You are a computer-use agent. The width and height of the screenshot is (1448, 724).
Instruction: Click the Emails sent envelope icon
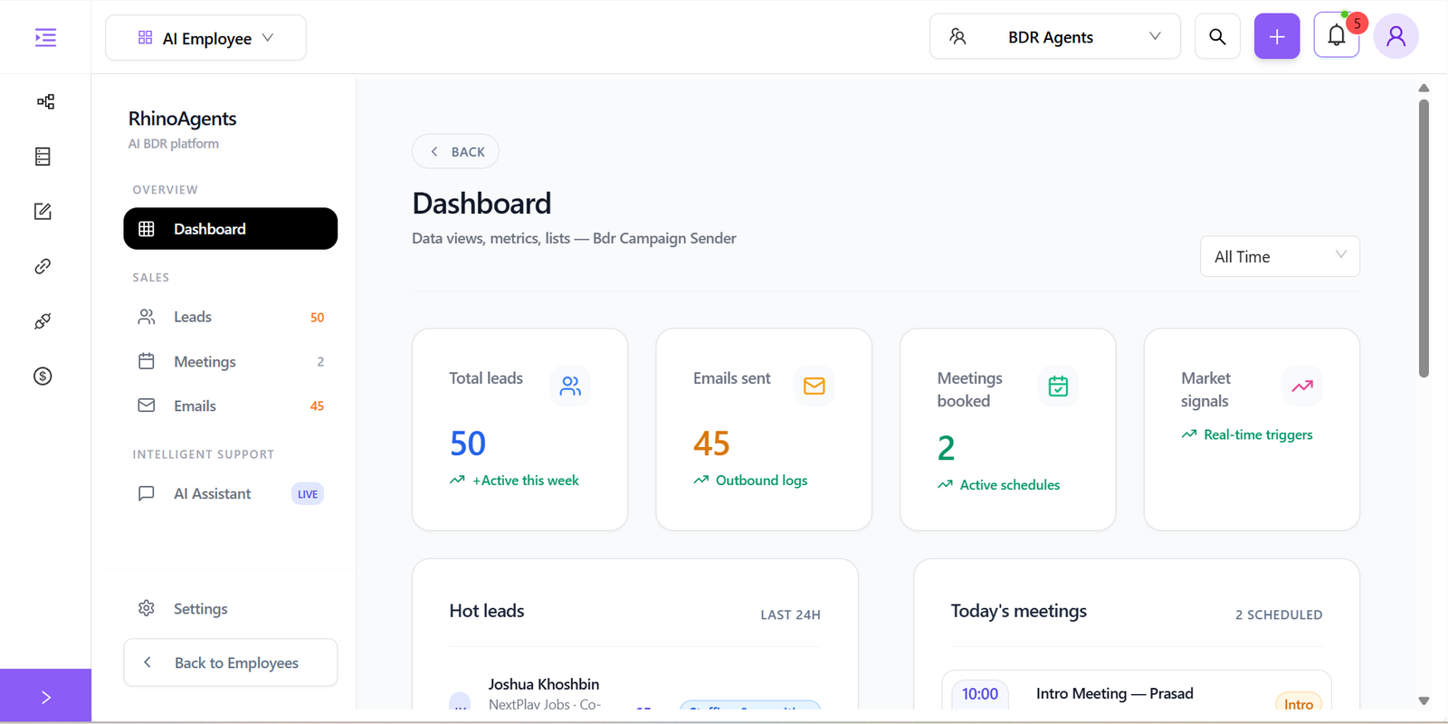tap(814, 386)
